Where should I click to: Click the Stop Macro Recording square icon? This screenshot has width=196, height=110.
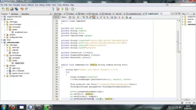click(x=123, y=17)
